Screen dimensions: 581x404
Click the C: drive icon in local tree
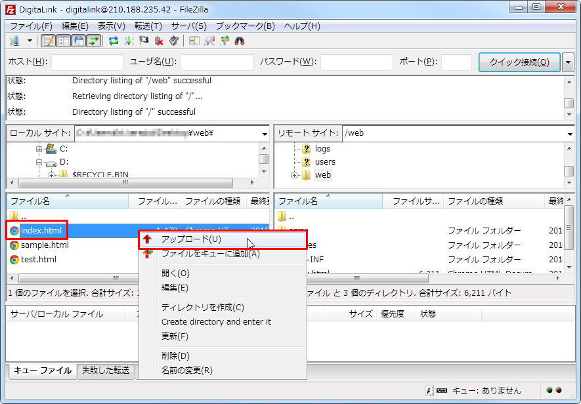pos(51,149)
